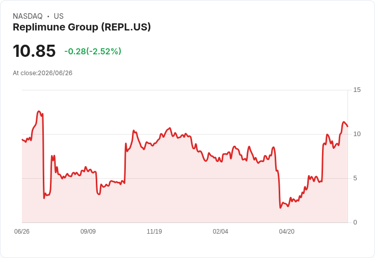Click the 11/19 date axis label
Screen dimensions: 375x258
154,232
